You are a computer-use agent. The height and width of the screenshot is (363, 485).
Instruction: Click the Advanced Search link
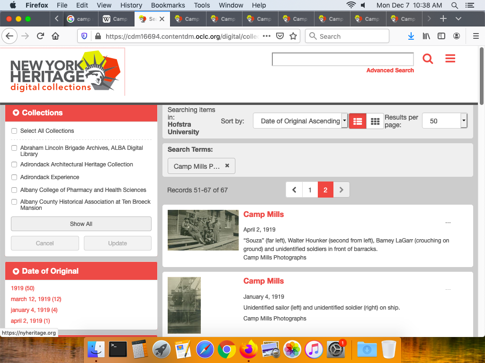pos(390,70)
